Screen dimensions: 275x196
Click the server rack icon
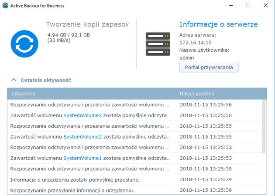(158, 44)
